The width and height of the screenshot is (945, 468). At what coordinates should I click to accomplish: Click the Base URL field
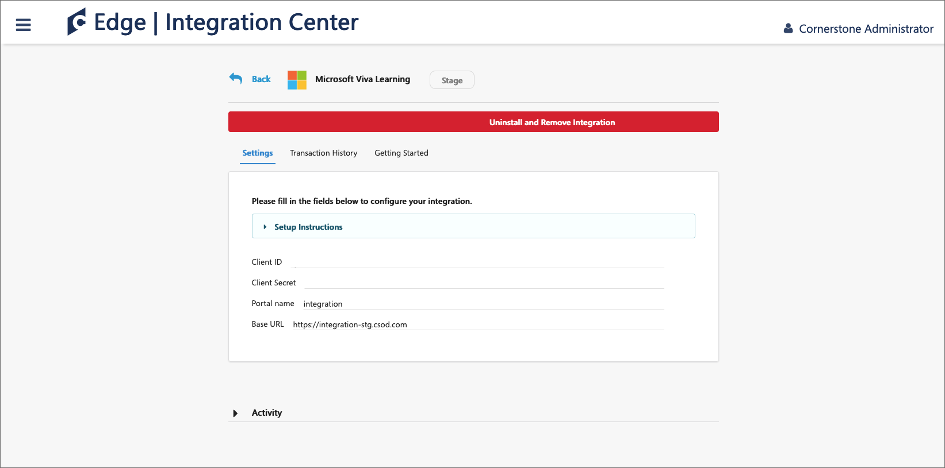pos(478,324)
